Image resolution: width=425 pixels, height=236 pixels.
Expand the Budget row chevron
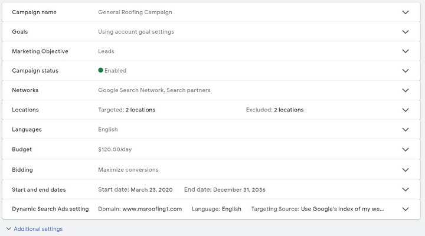(406, 150)
